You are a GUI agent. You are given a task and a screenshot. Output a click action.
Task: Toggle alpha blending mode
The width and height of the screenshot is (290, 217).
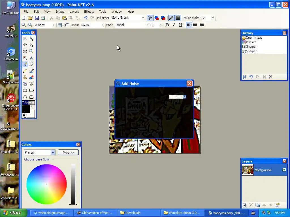[178, 18]
